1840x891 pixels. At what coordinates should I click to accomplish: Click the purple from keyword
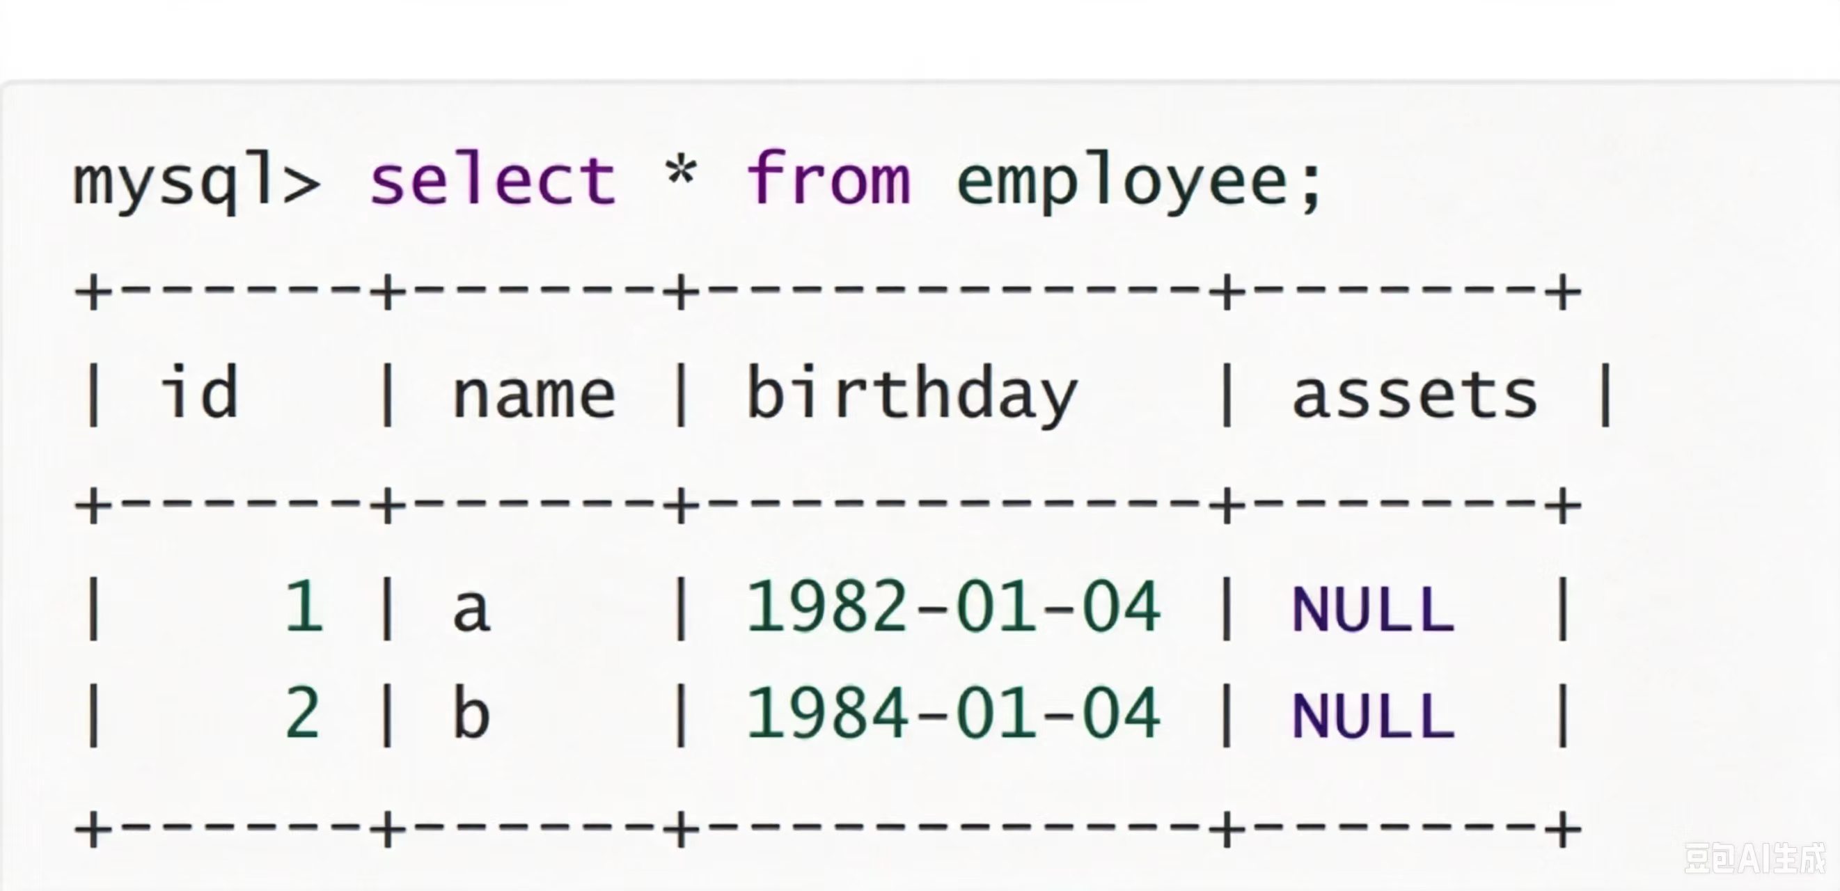pyautogui.click(x=828, y=178)
